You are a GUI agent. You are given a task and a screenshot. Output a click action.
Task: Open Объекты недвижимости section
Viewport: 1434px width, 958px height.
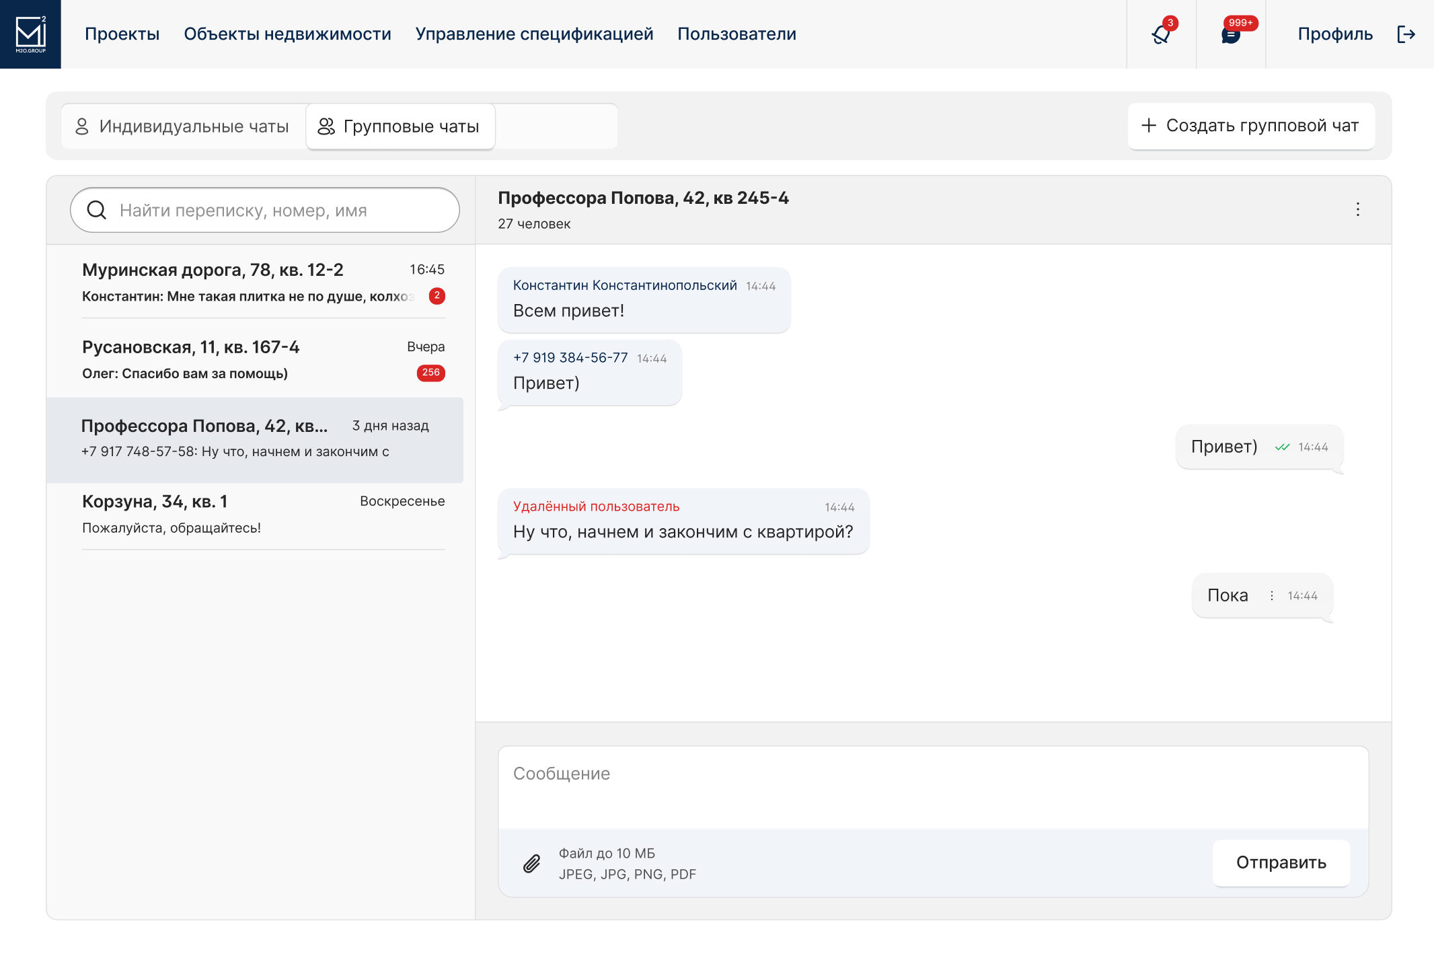click(x=288, y=34)
